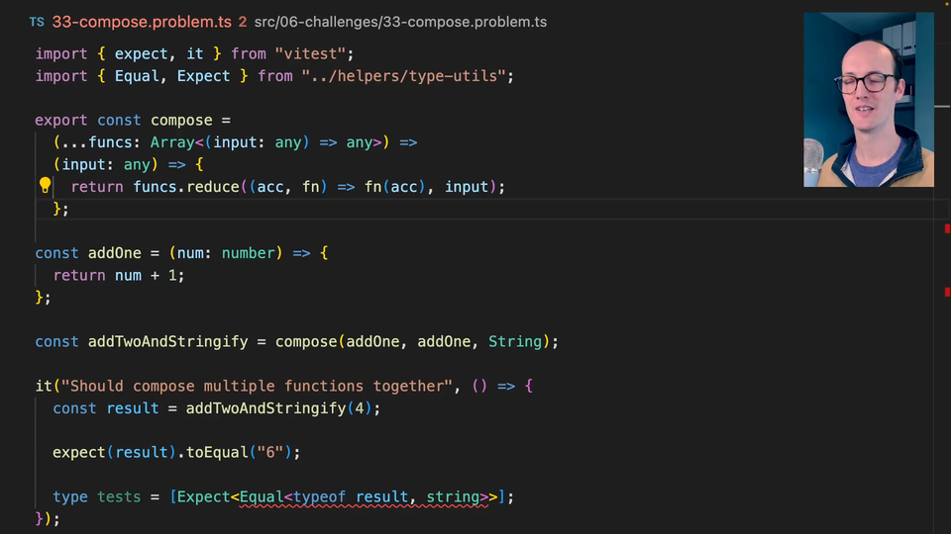The image size is (951, 534).
Task: Click the yellow lightbulb quick-fix icon
Action: pos(45,186)
